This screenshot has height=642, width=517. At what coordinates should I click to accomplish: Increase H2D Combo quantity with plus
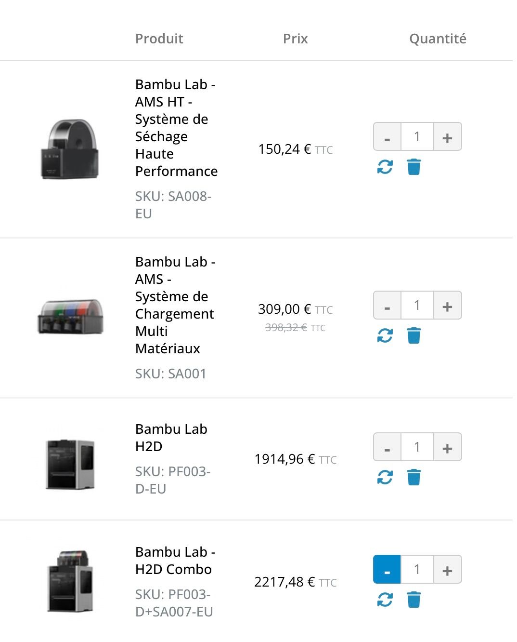pos(448,569)
